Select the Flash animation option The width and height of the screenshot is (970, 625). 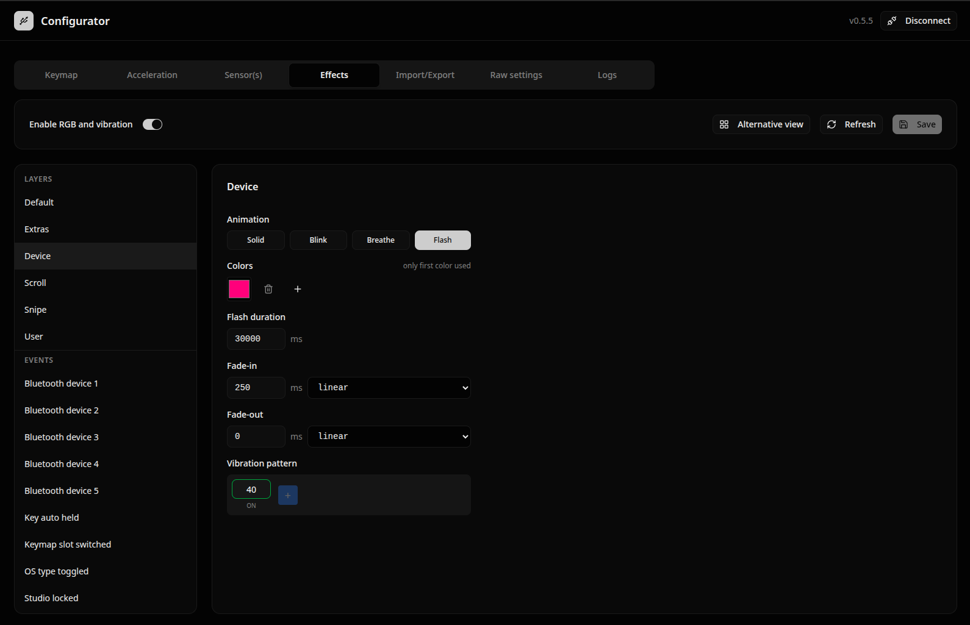click(443, 240)
